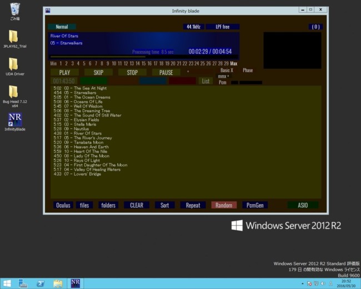The height and width of the screenshot is (289, 361).
Task: Click the 001:43:50 total time field
Action: tap(64, 81)
